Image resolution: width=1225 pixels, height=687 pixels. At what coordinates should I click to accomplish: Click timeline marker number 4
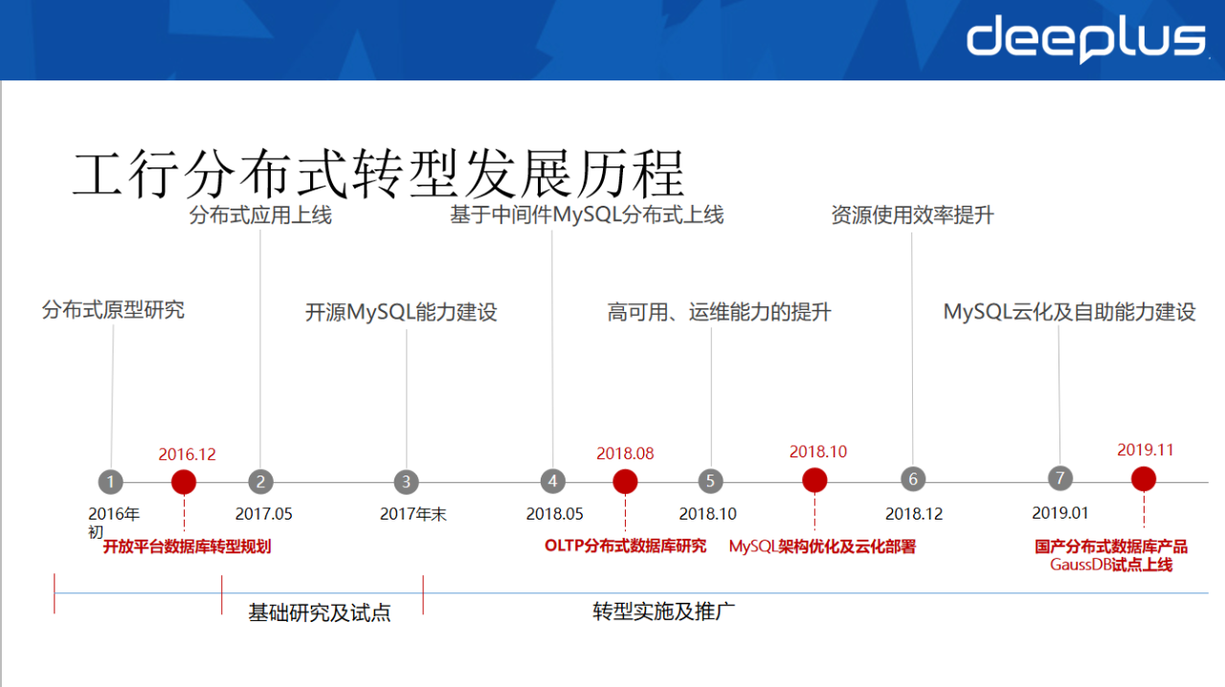coord(552,481)
